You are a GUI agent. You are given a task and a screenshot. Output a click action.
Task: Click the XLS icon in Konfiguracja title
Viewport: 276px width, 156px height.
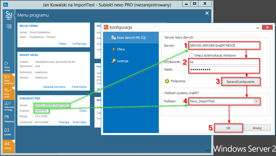pyautogui.click(x=106, y=27)
